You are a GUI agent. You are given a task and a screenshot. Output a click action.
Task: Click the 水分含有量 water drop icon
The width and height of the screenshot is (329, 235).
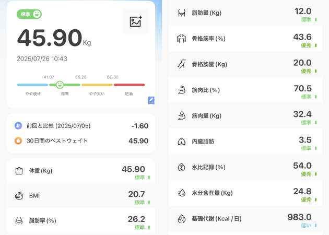click(182, 193)
